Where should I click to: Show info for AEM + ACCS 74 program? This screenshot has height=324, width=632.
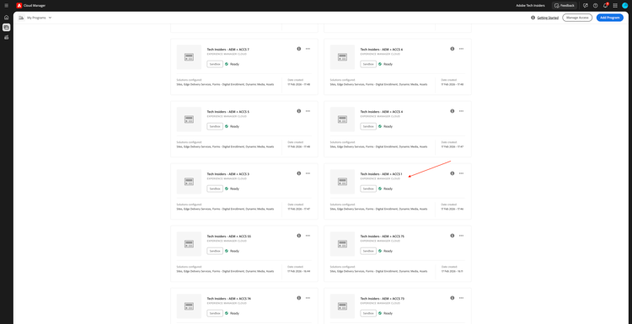tap(298, 298)
